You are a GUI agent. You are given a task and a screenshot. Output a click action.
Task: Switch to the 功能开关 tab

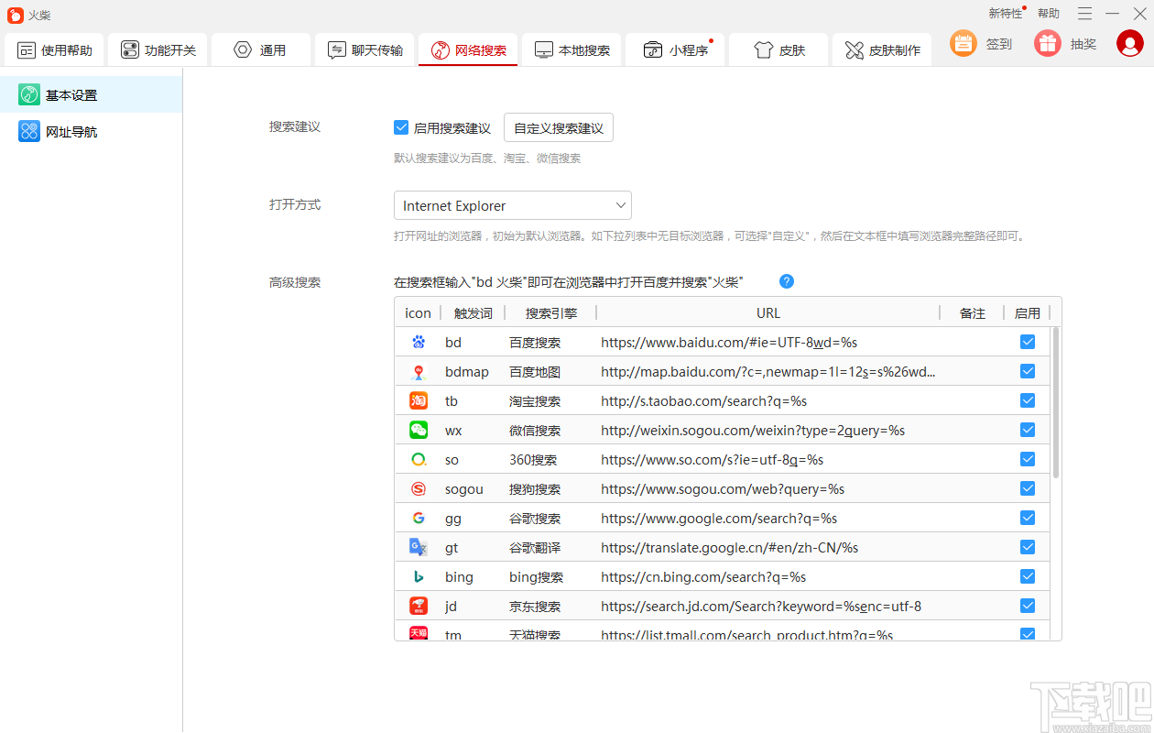[x=158, y=49]
